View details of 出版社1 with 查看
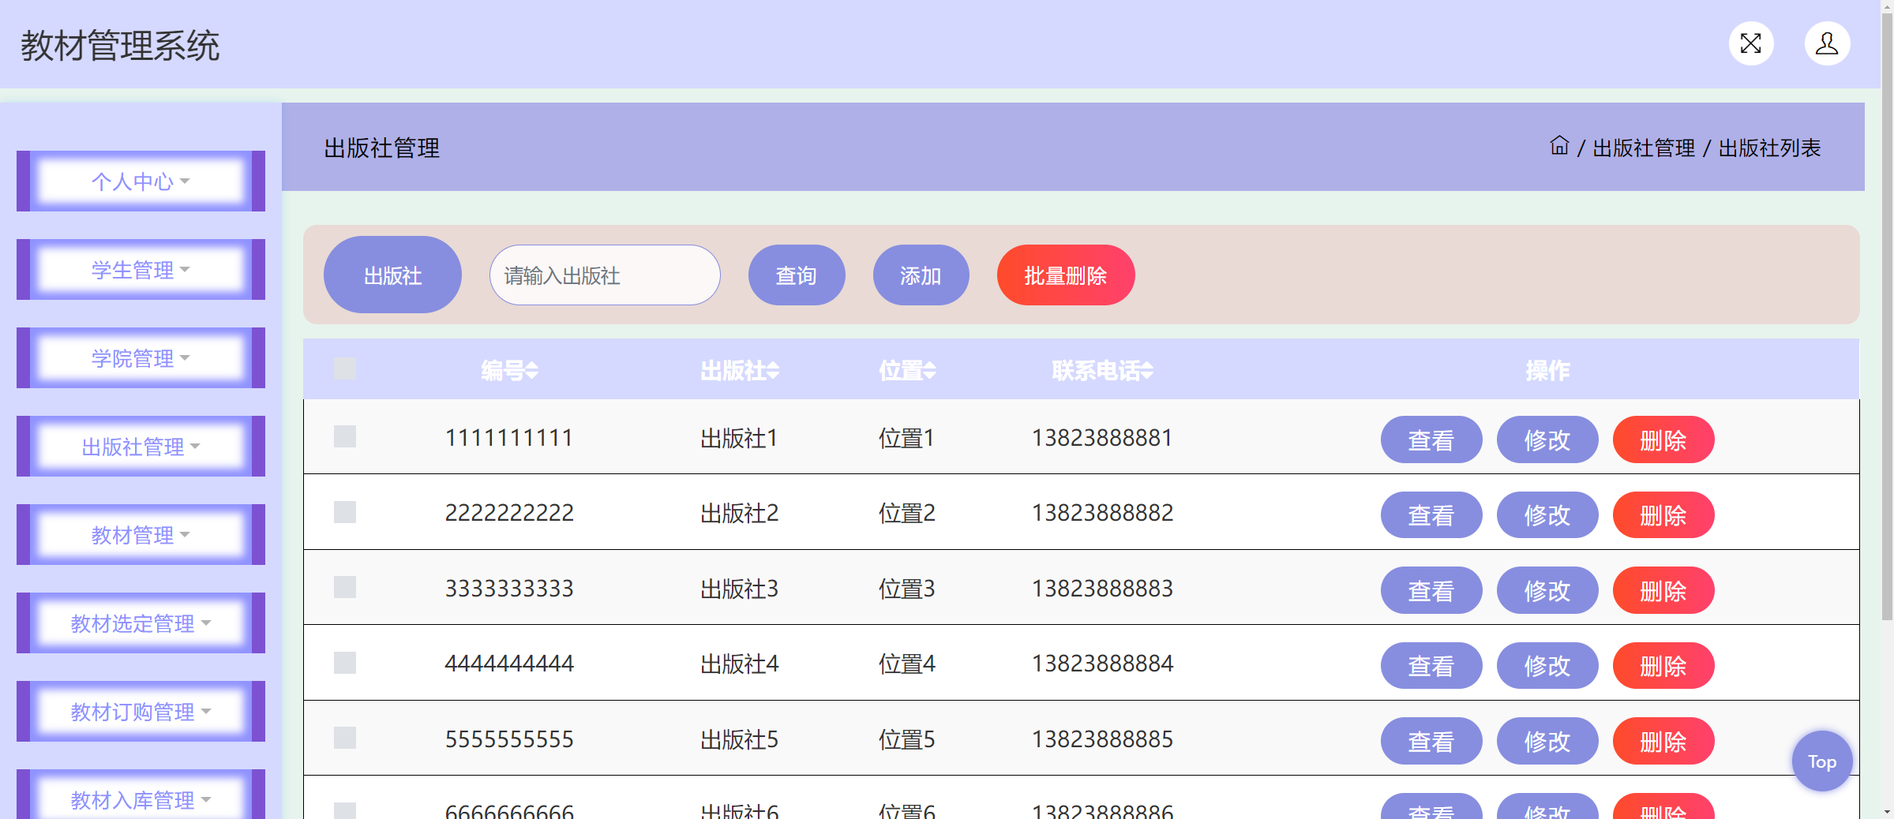Screen dimensions: 1894x819 1431,439
